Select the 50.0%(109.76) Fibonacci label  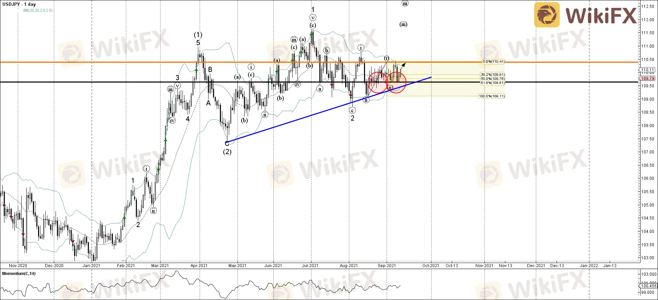(x=493, y=78)
